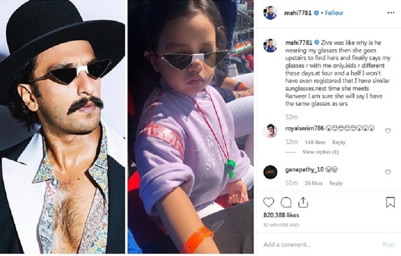View the list of 820,388 likes
Image resolution: width=401 pixels, height=256 pixels.
[281, 215]
